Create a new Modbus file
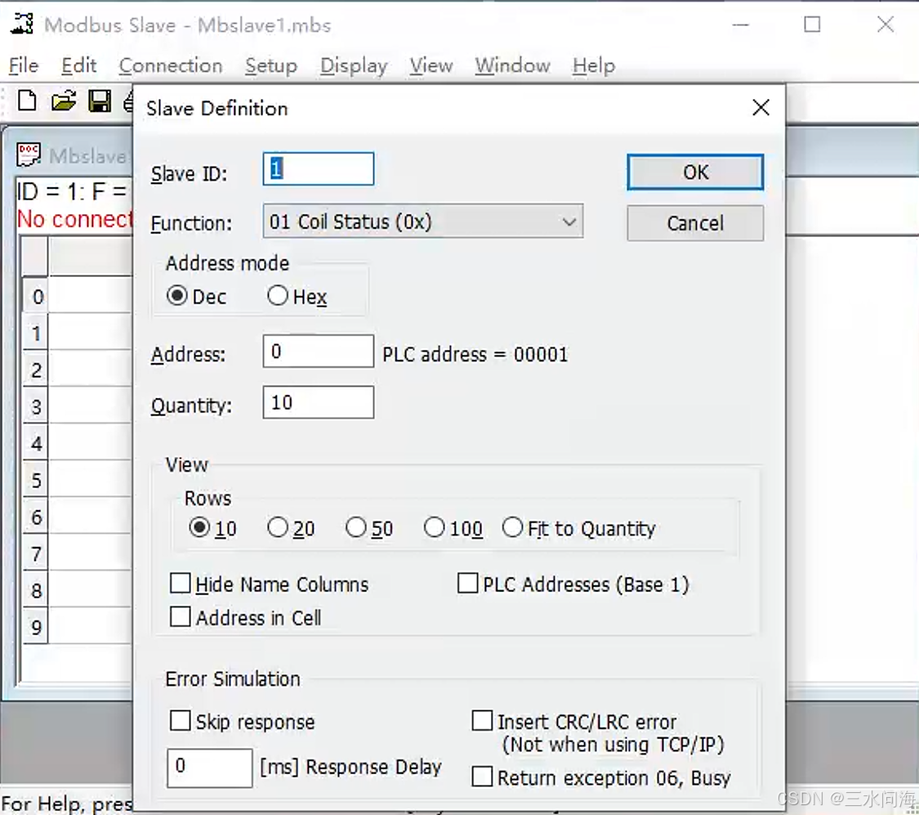Image resolution: width=919 pixels, height=815 pixels. (25, 100)
